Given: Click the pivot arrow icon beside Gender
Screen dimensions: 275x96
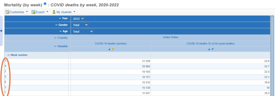Looking at the screenshot, I should 56,25.
